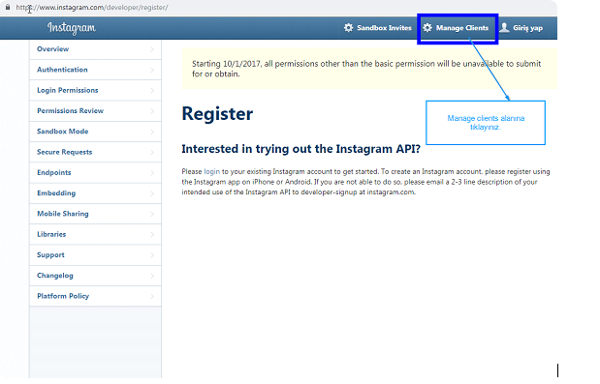600x384 pixels.
Task: Click the chevron next to Sandbox Mode
Action: 152,133
